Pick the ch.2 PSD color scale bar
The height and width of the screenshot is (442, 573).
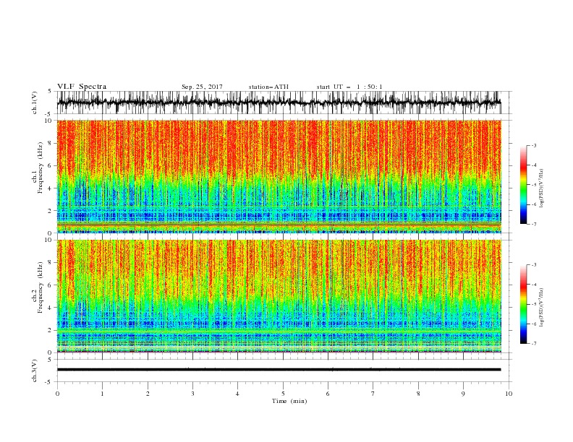point(524,304)
